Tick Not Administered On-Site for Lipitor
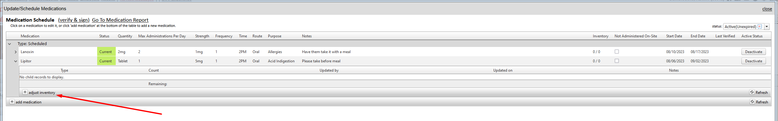The height and width of the screenshot is (121, 778). click(617, 61)
